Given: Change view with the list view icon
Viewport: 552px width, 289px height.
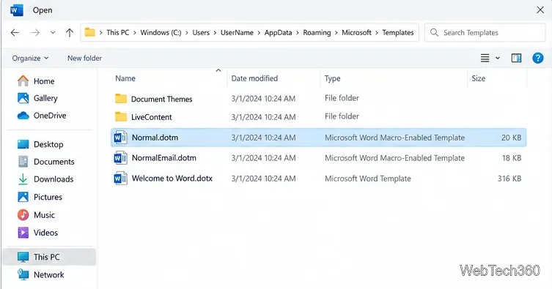Looking at the screenshot, I should (x=485, y=58).
